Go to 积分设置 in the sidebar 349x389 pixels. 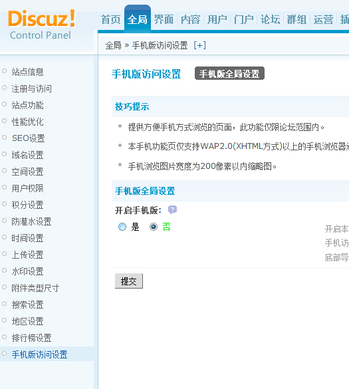pyautogui.click(x=27, y=205)
